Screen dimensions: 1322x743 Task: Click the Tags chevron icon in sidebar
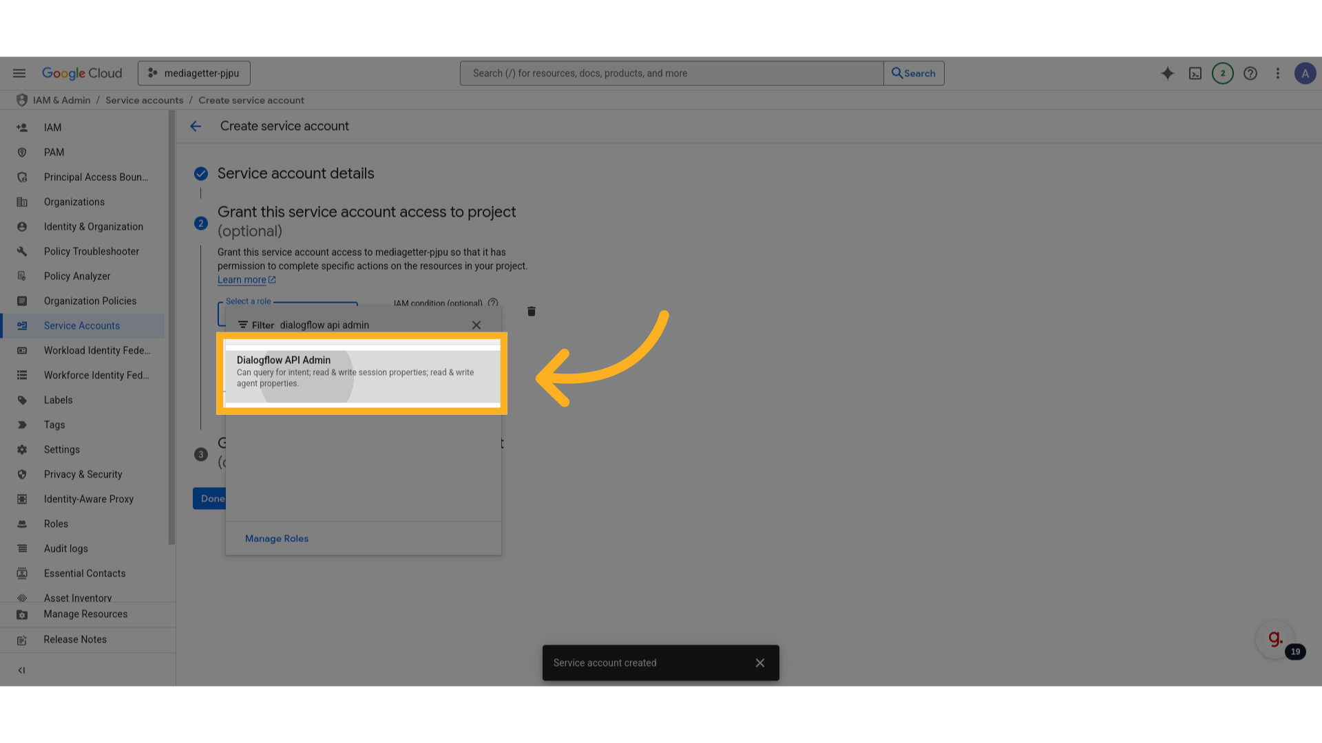[x=22, y=424]
